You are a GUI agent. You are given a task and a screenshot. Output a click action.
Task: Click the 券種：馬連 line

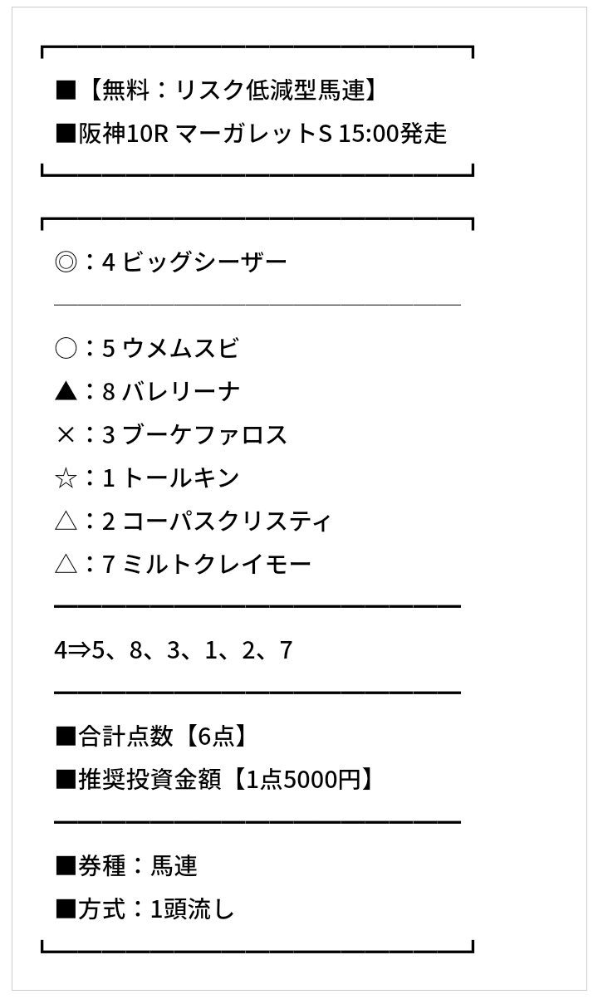pyautogui.click(x=126, y=866)
